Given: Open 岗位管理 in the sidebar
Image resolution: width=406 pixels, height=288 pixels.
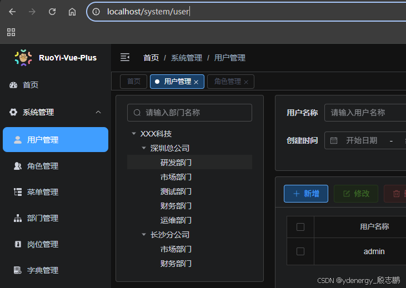Looking at the screenshot, I should 56,244.
